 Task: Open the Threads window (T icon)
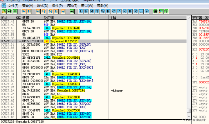pyautogui.click(x=97, y=11)
